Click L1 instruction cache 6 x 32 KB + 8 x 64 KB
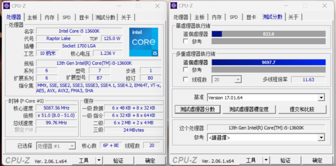Viewport: 336px width, 166px height. 134,115
